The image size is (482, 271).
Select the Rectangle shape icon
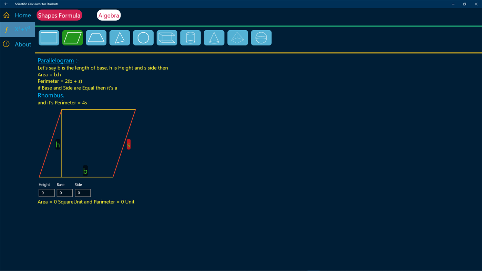pyautogui.click(x=49, y=37)
